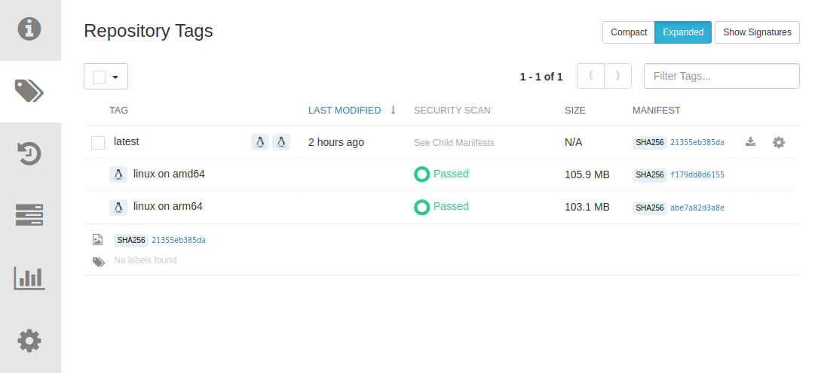Image resolution: width=821 pixels, height=373 pixels.
Task: Open the builds sidebar icon
Action: pos(30,216)
